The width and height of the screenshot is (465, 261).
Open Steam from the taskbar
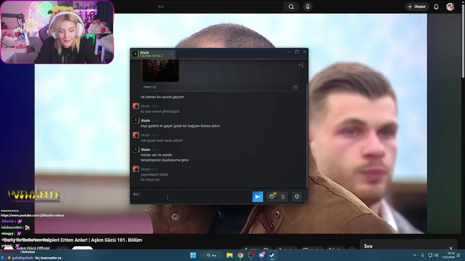click(x=272, y=255)
